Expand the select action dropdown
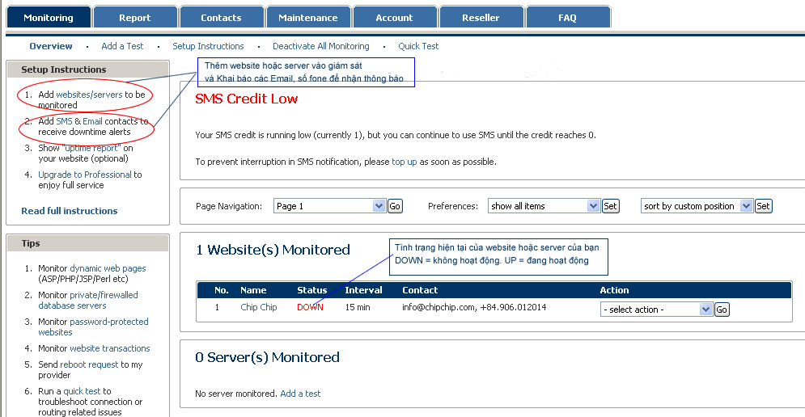The height and width of the screenshot is (417, 805). (x=657, y=310)
